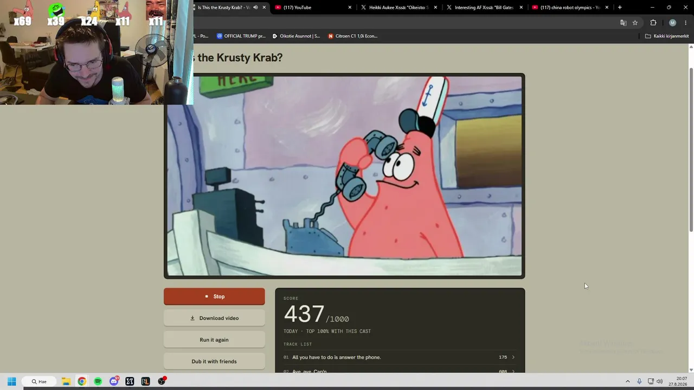Viewport: 694px width, 390px height.
Task: Open Spotify from the taskbar
Action: [98, 381]
